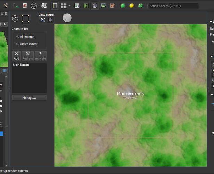Zoom to fit Active extent
The height and width of the screenshot is (174, 214).
tap(28, 44)
